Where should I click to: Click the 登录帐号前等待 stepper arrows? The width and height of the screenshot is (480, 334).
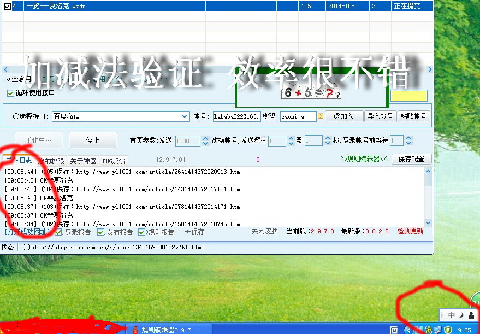pos(408,140)
